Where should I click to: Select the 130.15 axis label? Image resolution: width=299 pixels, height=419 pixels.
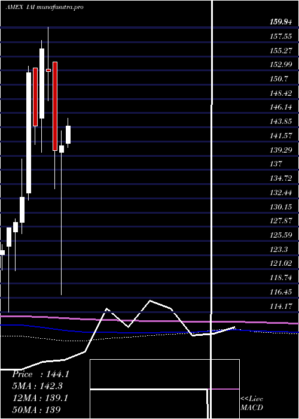click(280, 207)
